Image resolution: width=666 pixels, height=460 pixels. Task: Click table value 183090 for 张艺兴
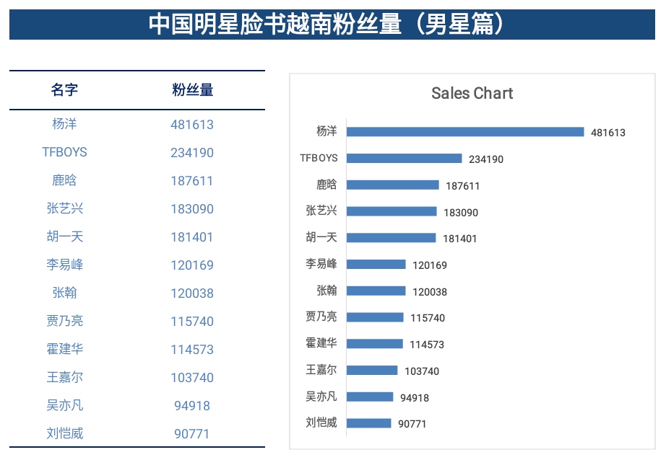[192, 209]
